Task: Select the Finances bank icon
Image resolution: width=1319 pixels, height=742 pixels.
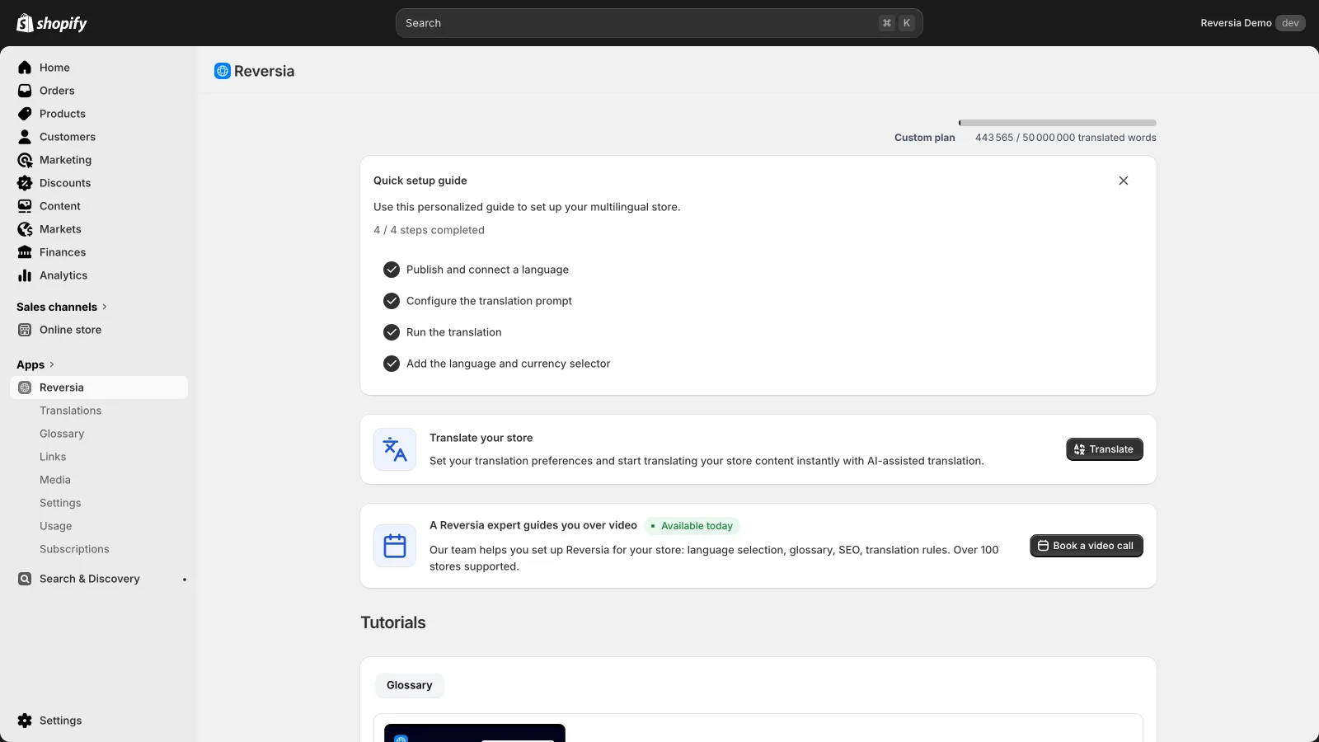Action: pos(25,252)
